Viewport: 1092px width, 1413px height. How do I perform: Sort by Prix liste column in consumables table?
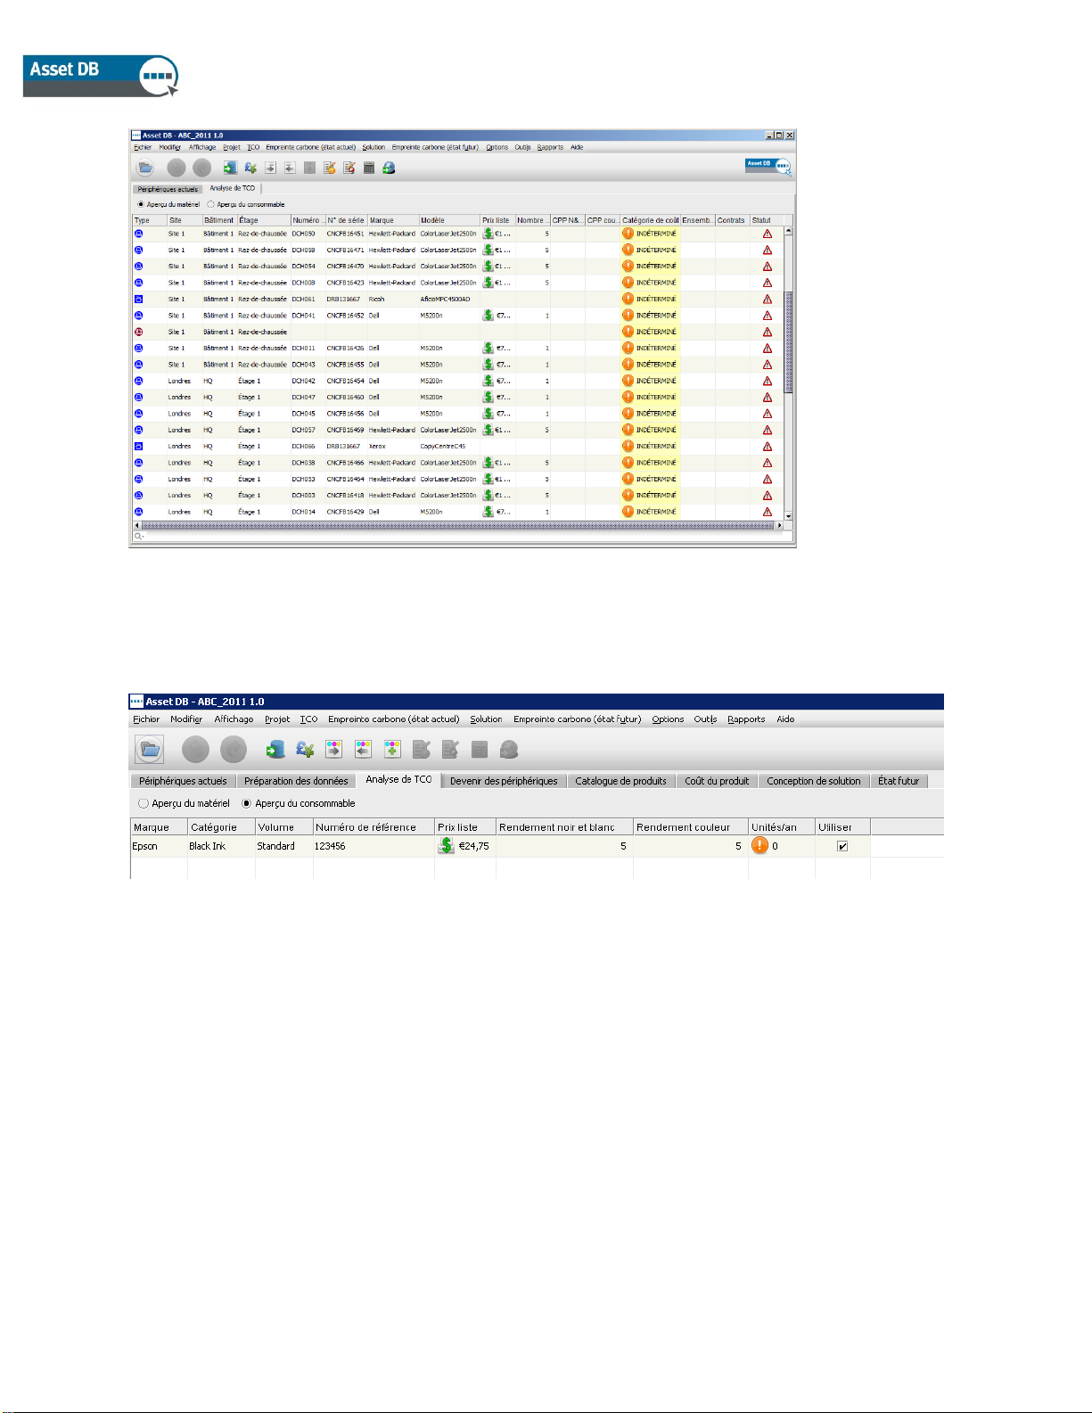[464, 827]
